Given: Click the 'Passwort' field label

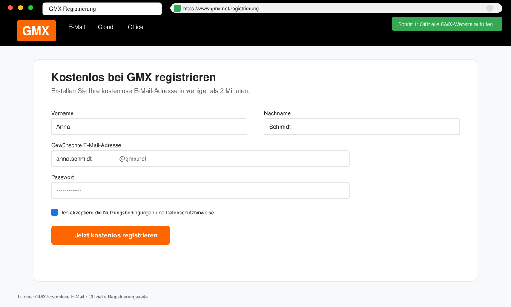Looking at the screenshot, I should pyautogui.click(x=62, y=177).
